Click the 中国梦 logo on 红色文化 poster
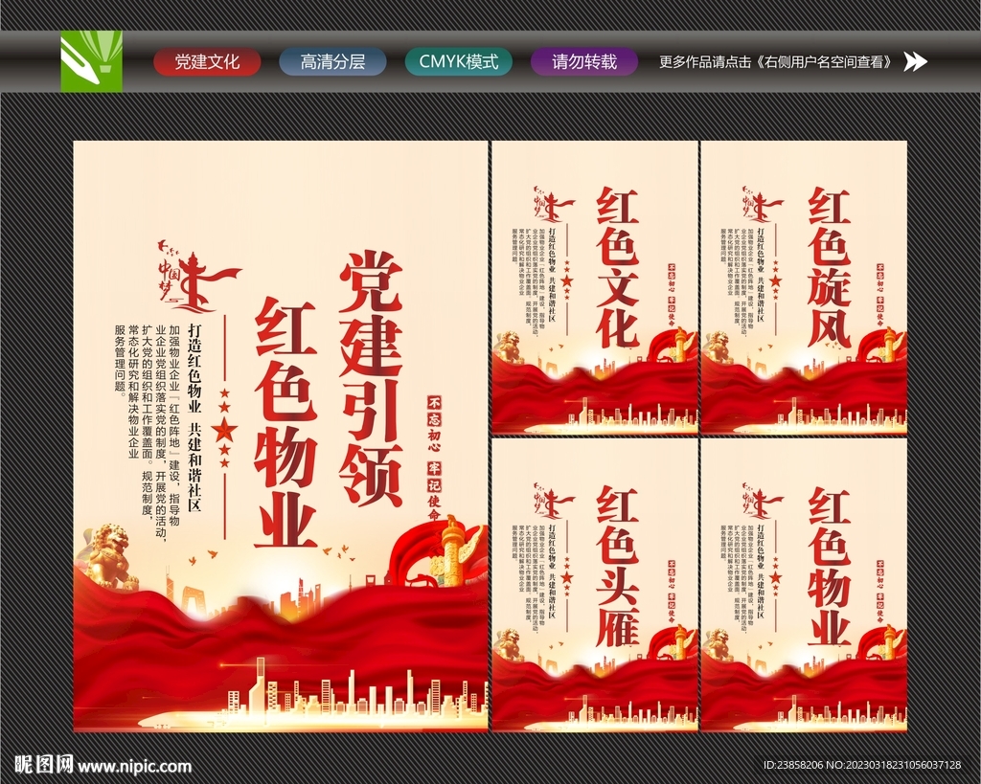The image size is (981, 784). 553,205
